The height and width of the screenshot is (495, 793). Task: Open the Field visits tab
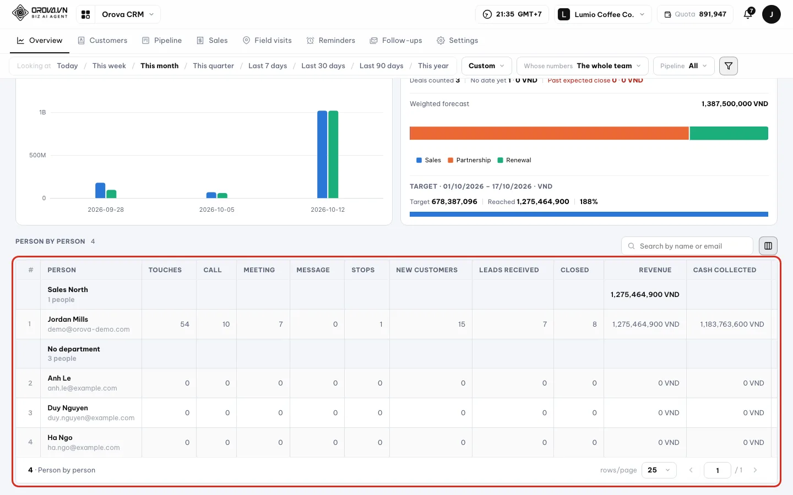click(267, 41)
